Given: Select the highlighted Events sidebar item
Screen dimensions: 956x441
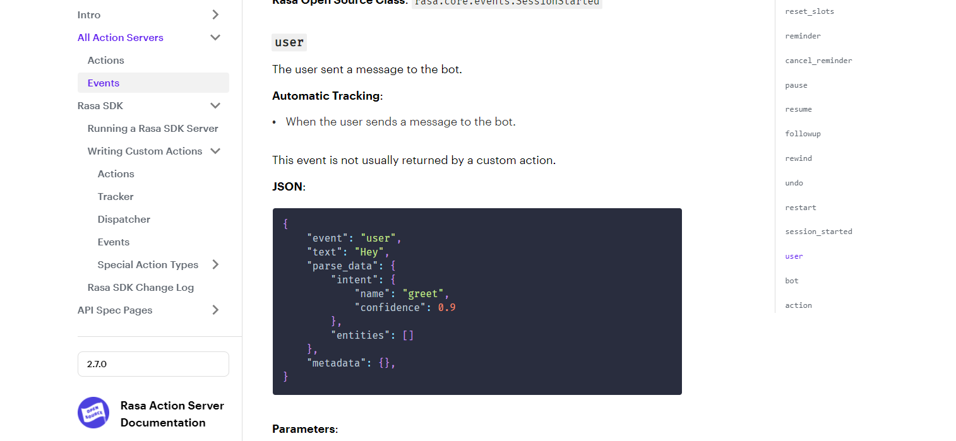Looking at the screenshot, I should [x=104, y=83].
